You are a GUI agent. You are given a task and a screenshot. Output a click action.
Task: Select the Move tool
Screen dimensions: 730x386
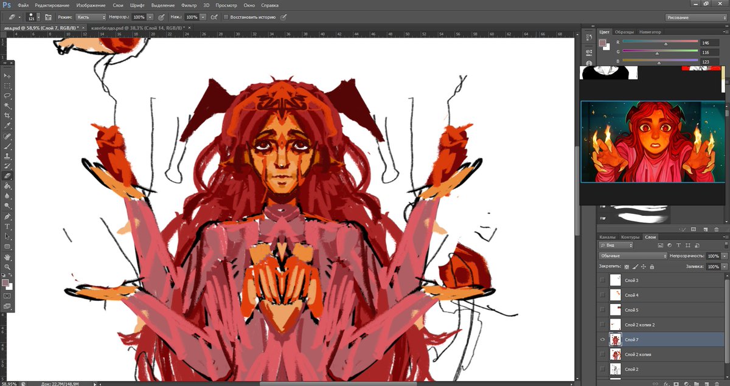coord(7,75)
